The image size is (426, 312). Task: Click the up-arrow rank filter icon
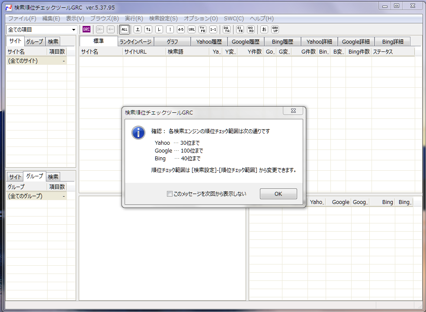(x=138, y=29)
